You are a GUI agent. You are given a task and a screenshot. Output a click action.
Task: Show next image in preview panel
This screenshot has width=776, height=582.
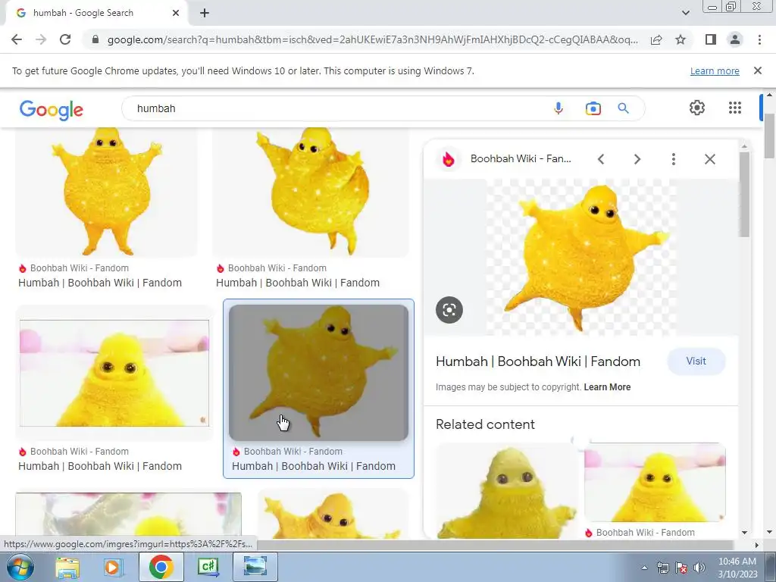[637, 159]
